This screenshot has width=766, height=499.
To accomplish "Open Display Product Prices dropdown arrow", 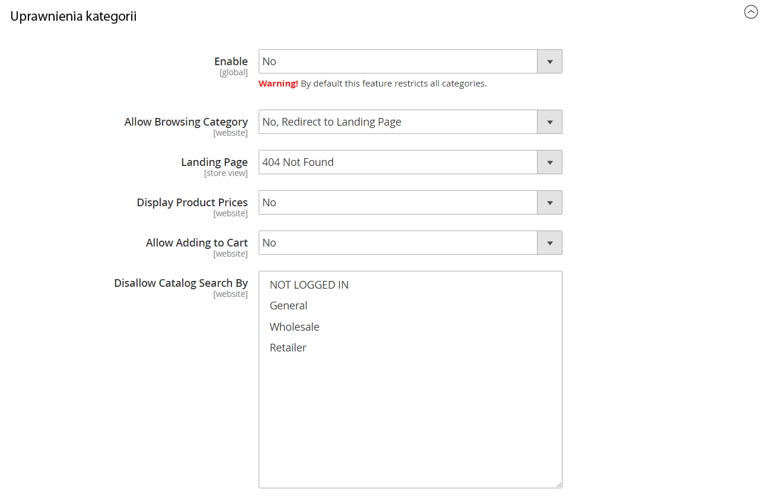I will pos(549,203).
